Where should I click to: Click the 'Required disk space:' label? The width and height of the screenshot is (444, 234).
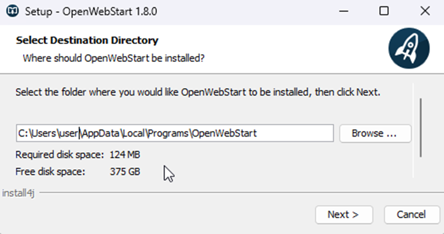point(60,155)
